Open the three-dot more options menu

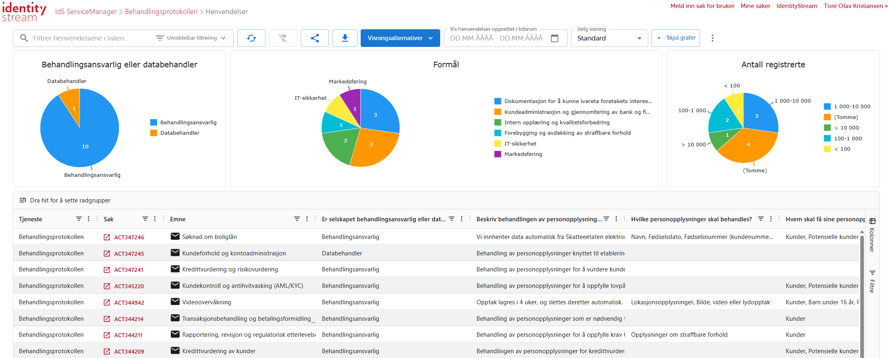tap(712, 38)
